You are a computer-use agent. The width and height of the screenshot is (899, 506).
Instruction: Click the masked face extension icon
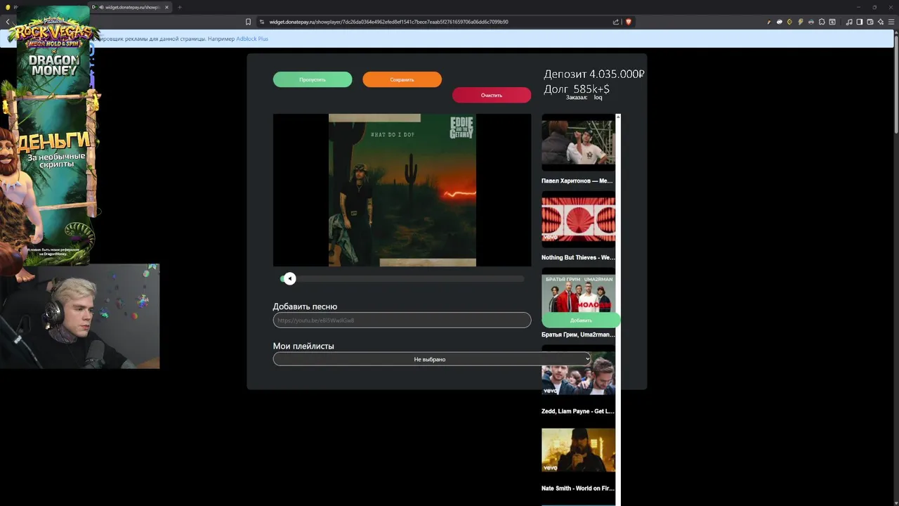[811, 22]
